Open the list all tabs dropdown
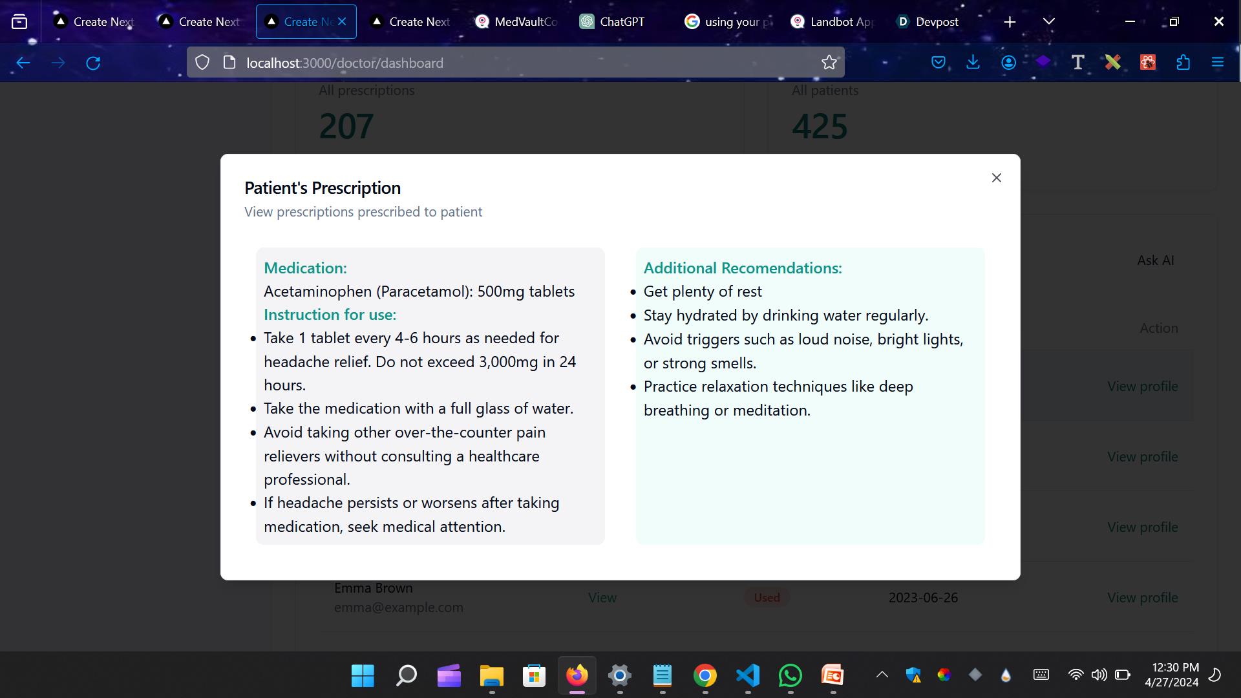Screen dimensions: 1241x698 [x=1049, y=21]
